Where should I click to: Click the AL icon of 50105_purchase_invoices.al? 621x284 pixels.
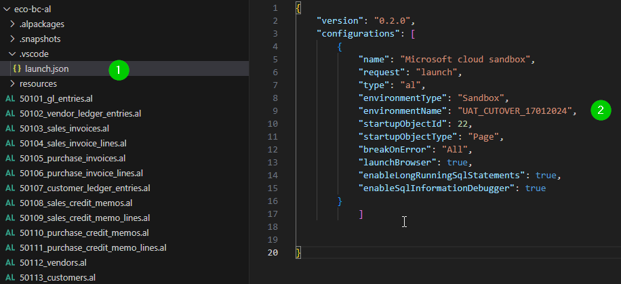coord(10,159)
